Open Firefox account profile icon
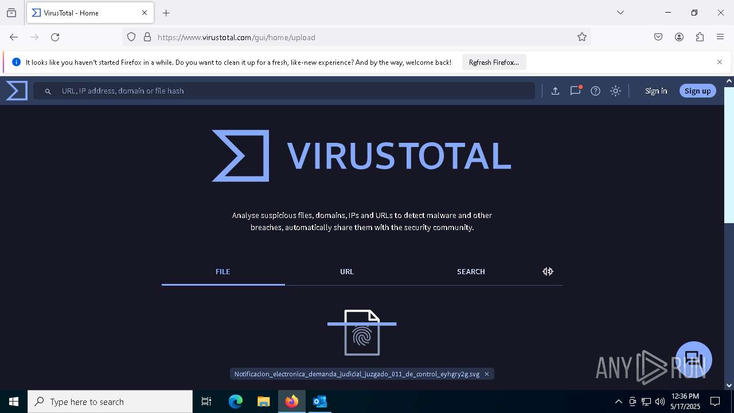The width and height of the screenshot is (734, 413). (x=679, y=37)
